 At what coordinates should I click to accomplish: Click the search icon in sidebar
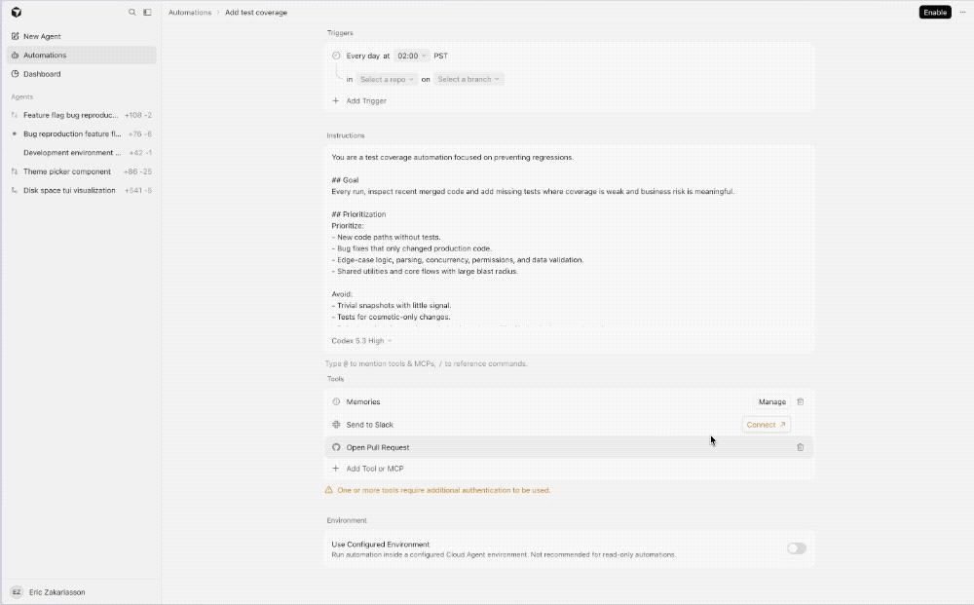[x=132, y=13]
